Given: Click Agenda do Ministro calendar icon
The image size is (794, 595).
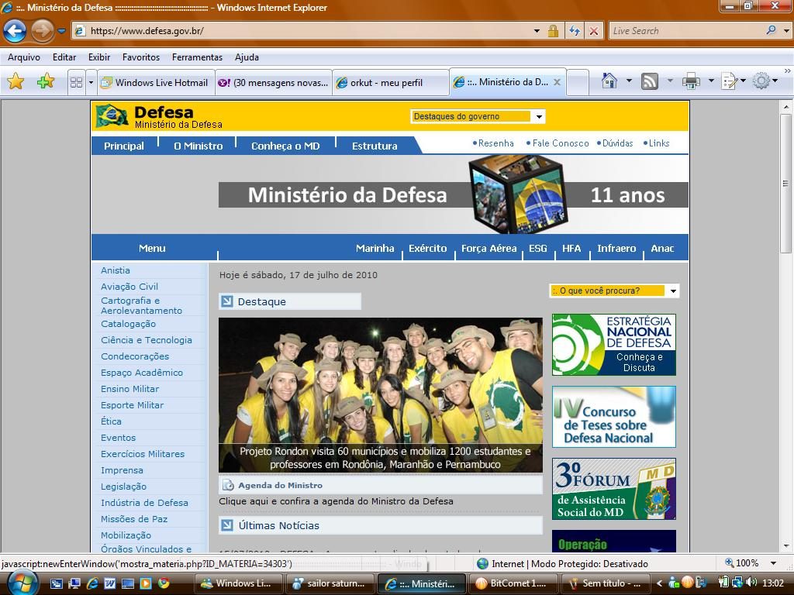Looking at the screenshot, I should (x=229, y=485).
